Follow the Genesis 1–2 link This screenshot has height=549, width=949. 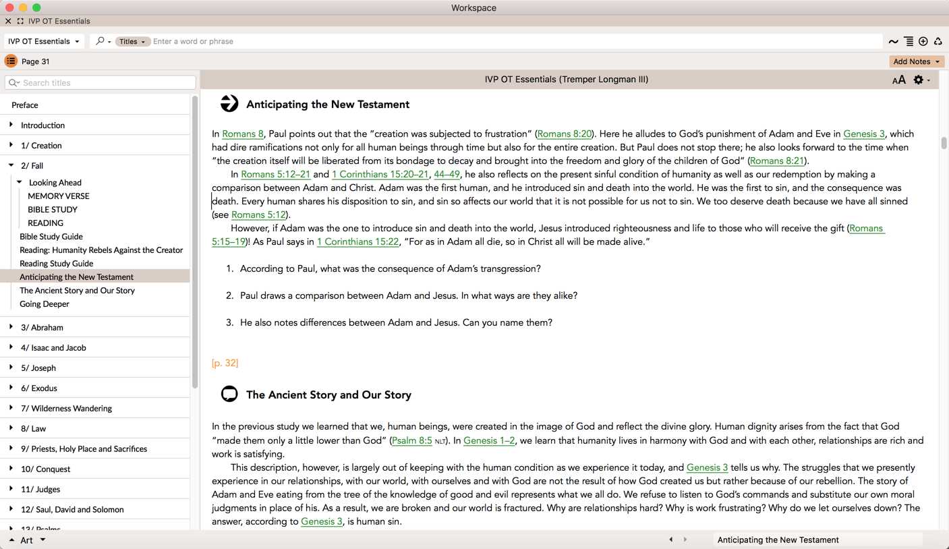click(489, 440)
